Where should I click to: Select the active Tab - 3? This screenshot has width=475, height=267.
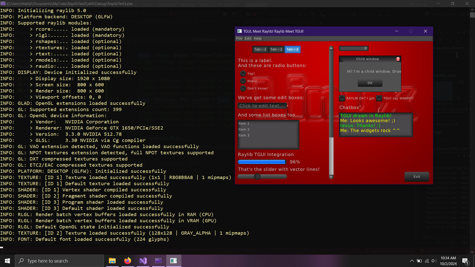click(x=292, y=49)
